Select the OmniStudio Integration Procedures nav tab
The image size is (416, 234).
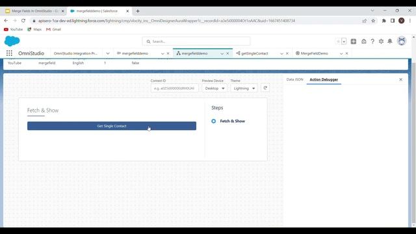(x=75, y=53)
